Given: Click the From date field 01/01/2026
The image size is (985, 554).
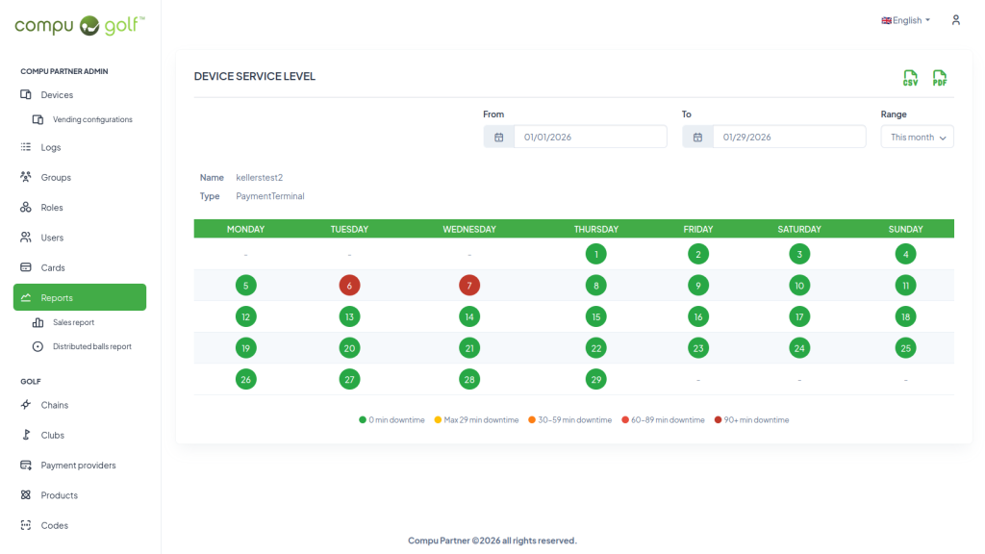Looking at the screenshot, I should point(589,138).
